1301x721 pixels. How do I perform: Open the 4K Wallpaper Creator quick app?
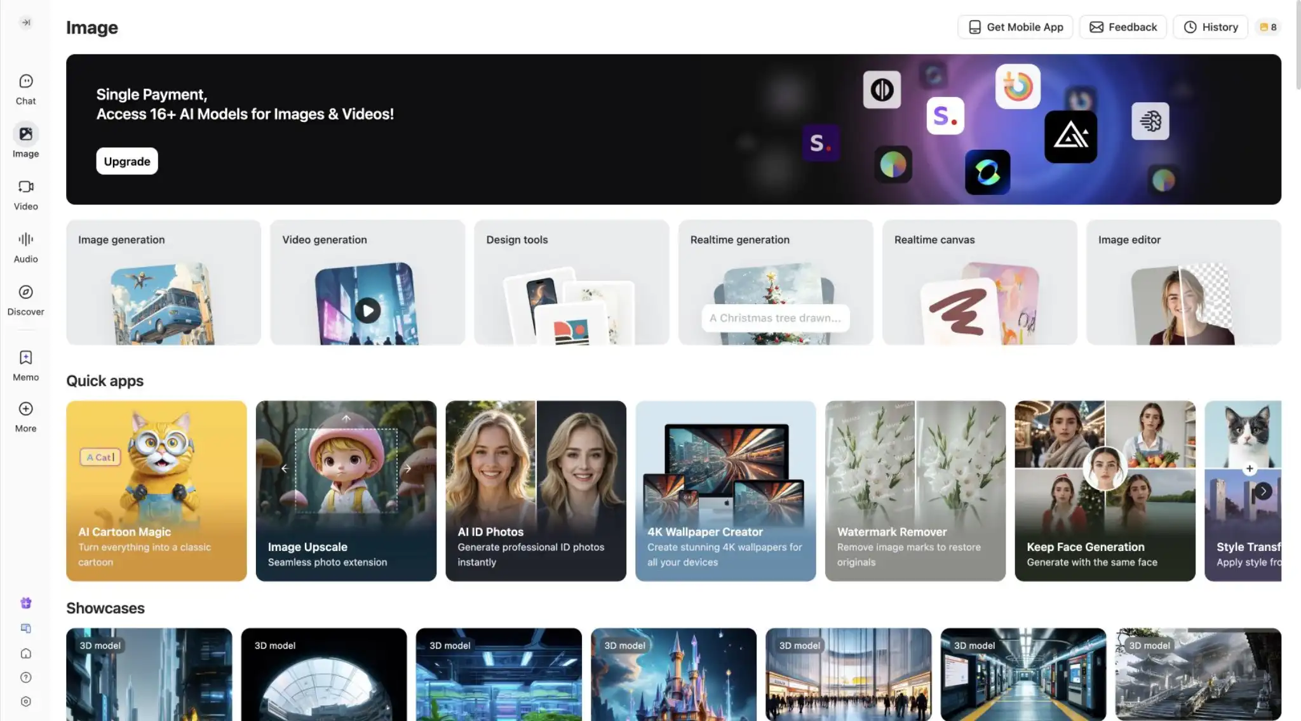click(725, 491)
